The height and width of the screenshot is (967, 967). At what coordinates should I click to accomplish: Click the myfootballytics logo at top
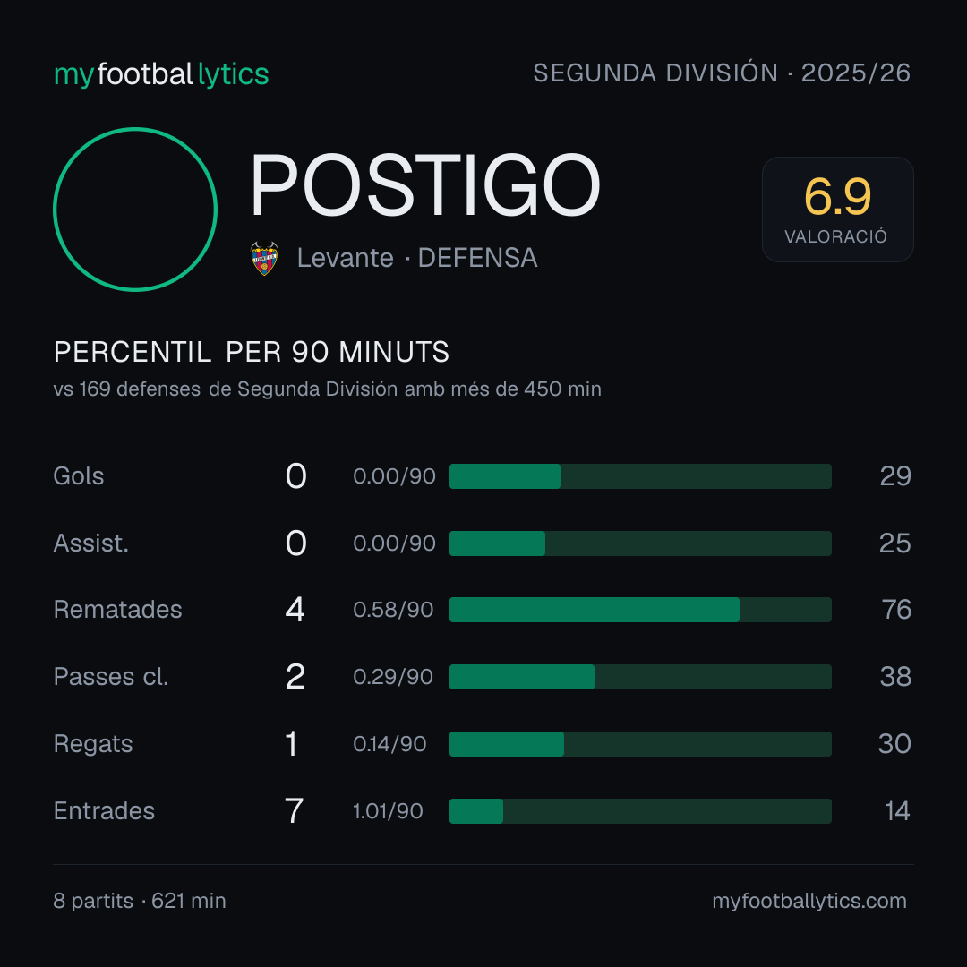[161, 74]
